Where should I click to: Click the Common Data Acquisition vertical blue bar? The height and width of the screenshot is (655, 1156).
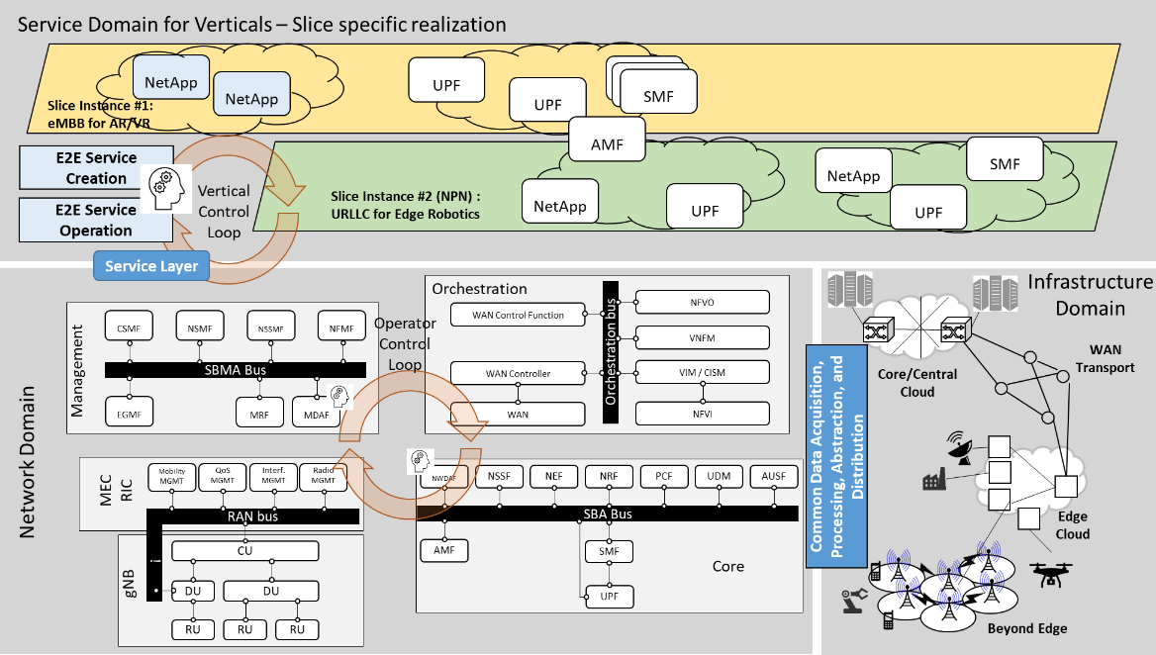tap(835, 455)
